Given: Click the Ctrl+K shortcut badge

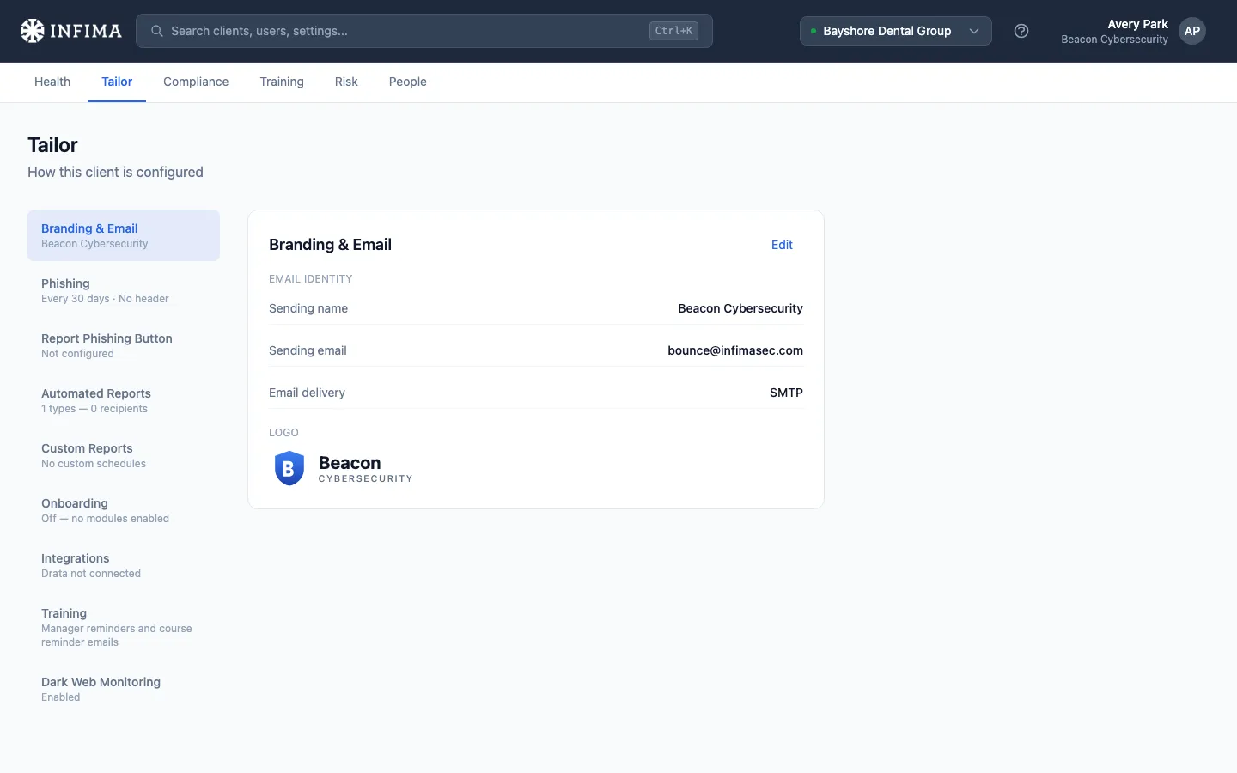Looking at the screenshot, I should click(673, 31).
